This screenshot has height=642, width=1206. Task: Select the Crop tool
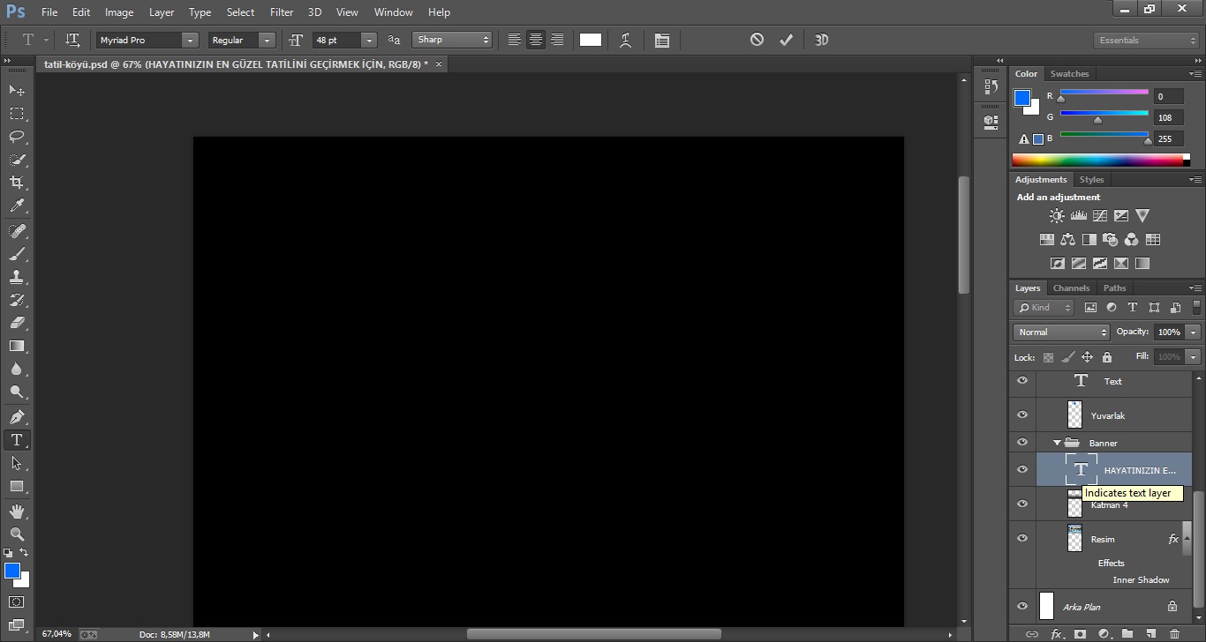(x=17, y=183)
